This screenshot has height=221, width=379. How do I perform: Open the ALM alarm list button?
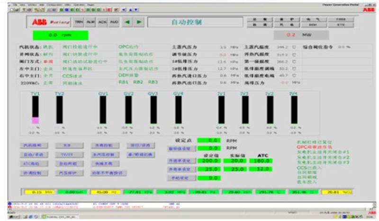coord(90,22)
